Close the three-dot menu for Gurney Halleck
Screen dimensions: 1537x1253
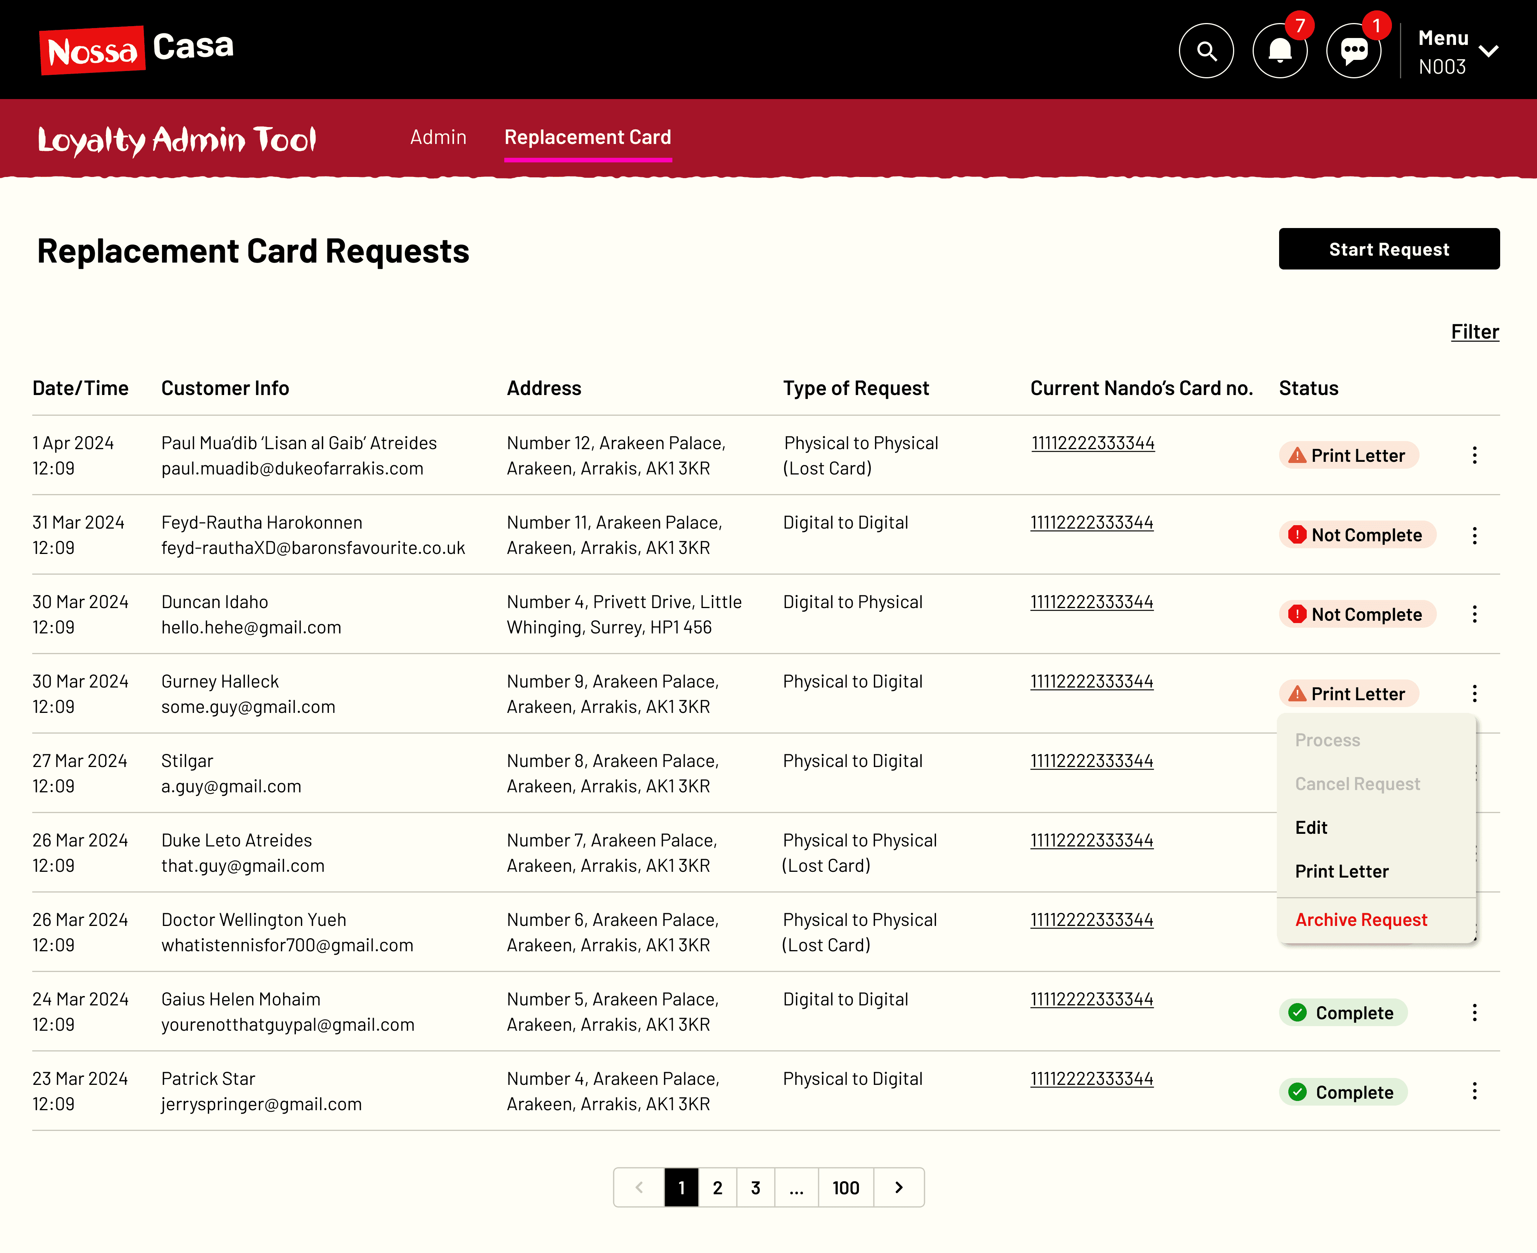coord(1475,694)
